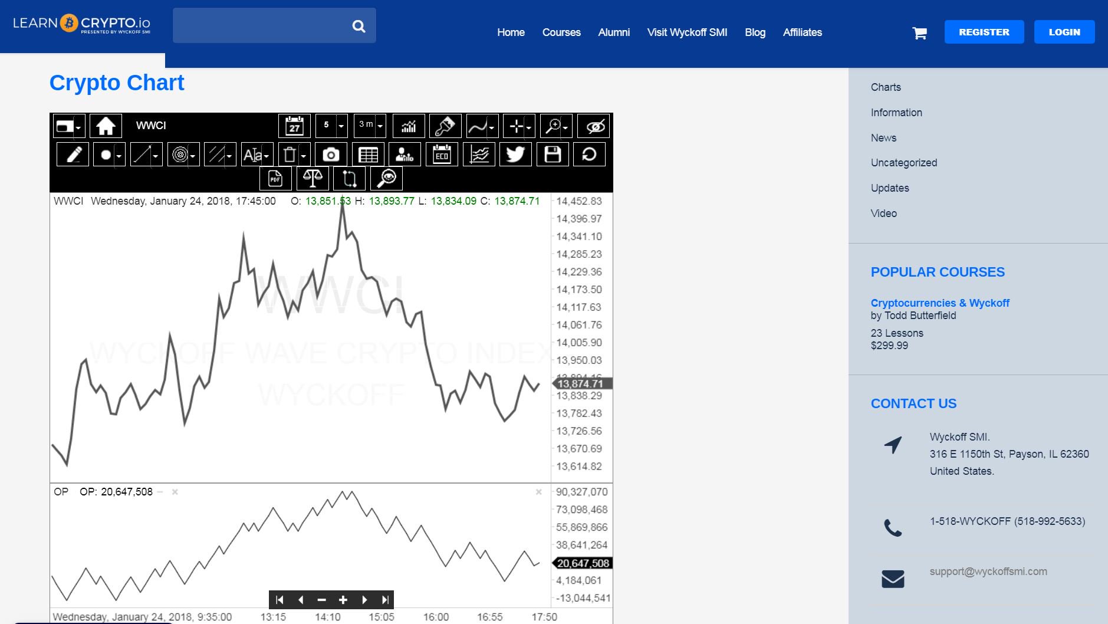Click the balance scales icon
The height and width of the screenshot is (624, 1108).
point(313,178)
